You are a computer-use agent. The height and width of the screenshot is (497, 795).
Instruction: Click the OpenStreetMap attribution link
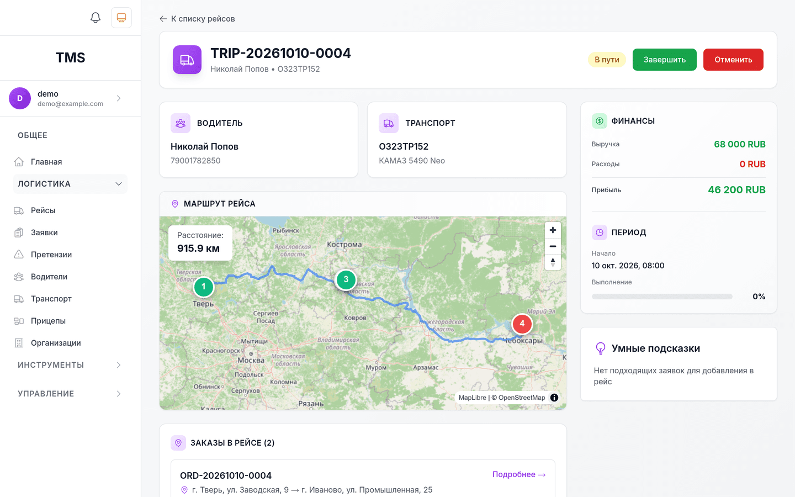pyautogui.click(x=522, y=398)
